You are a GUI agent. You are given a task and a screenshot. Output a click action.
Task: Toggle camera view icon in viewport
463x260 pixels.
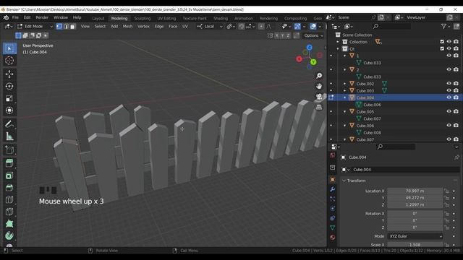[x=319, y=96]
